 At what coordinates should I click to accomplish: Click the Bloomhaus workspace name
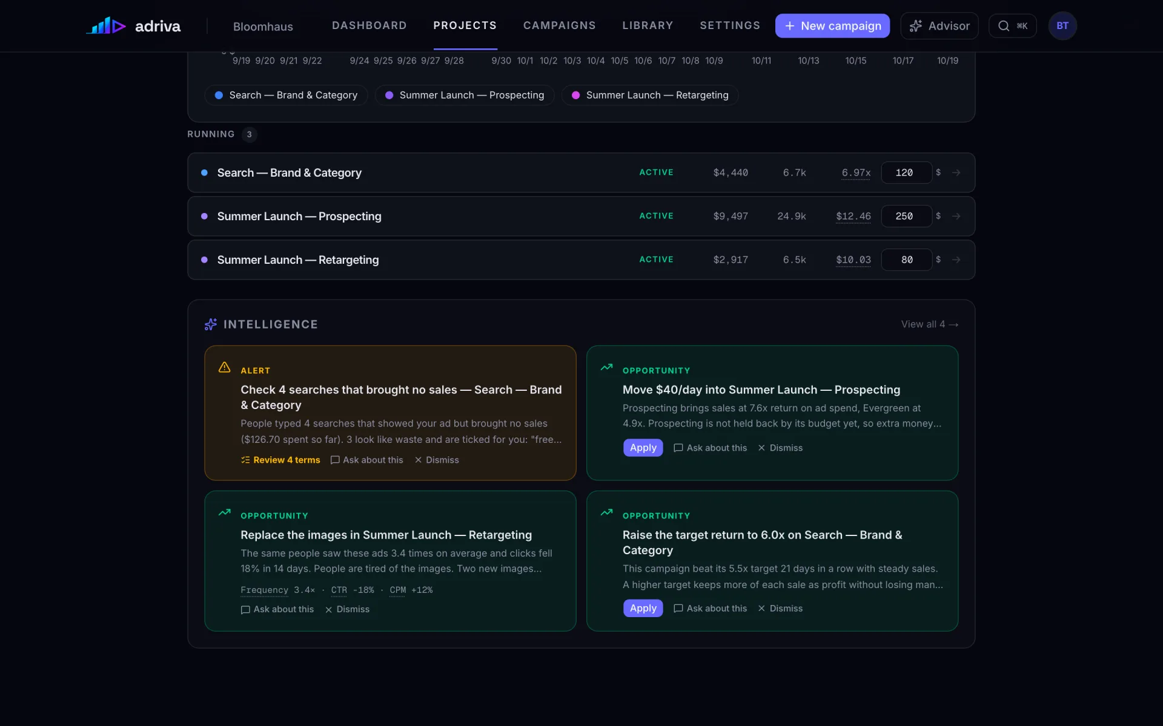click(x=263, y=27)
